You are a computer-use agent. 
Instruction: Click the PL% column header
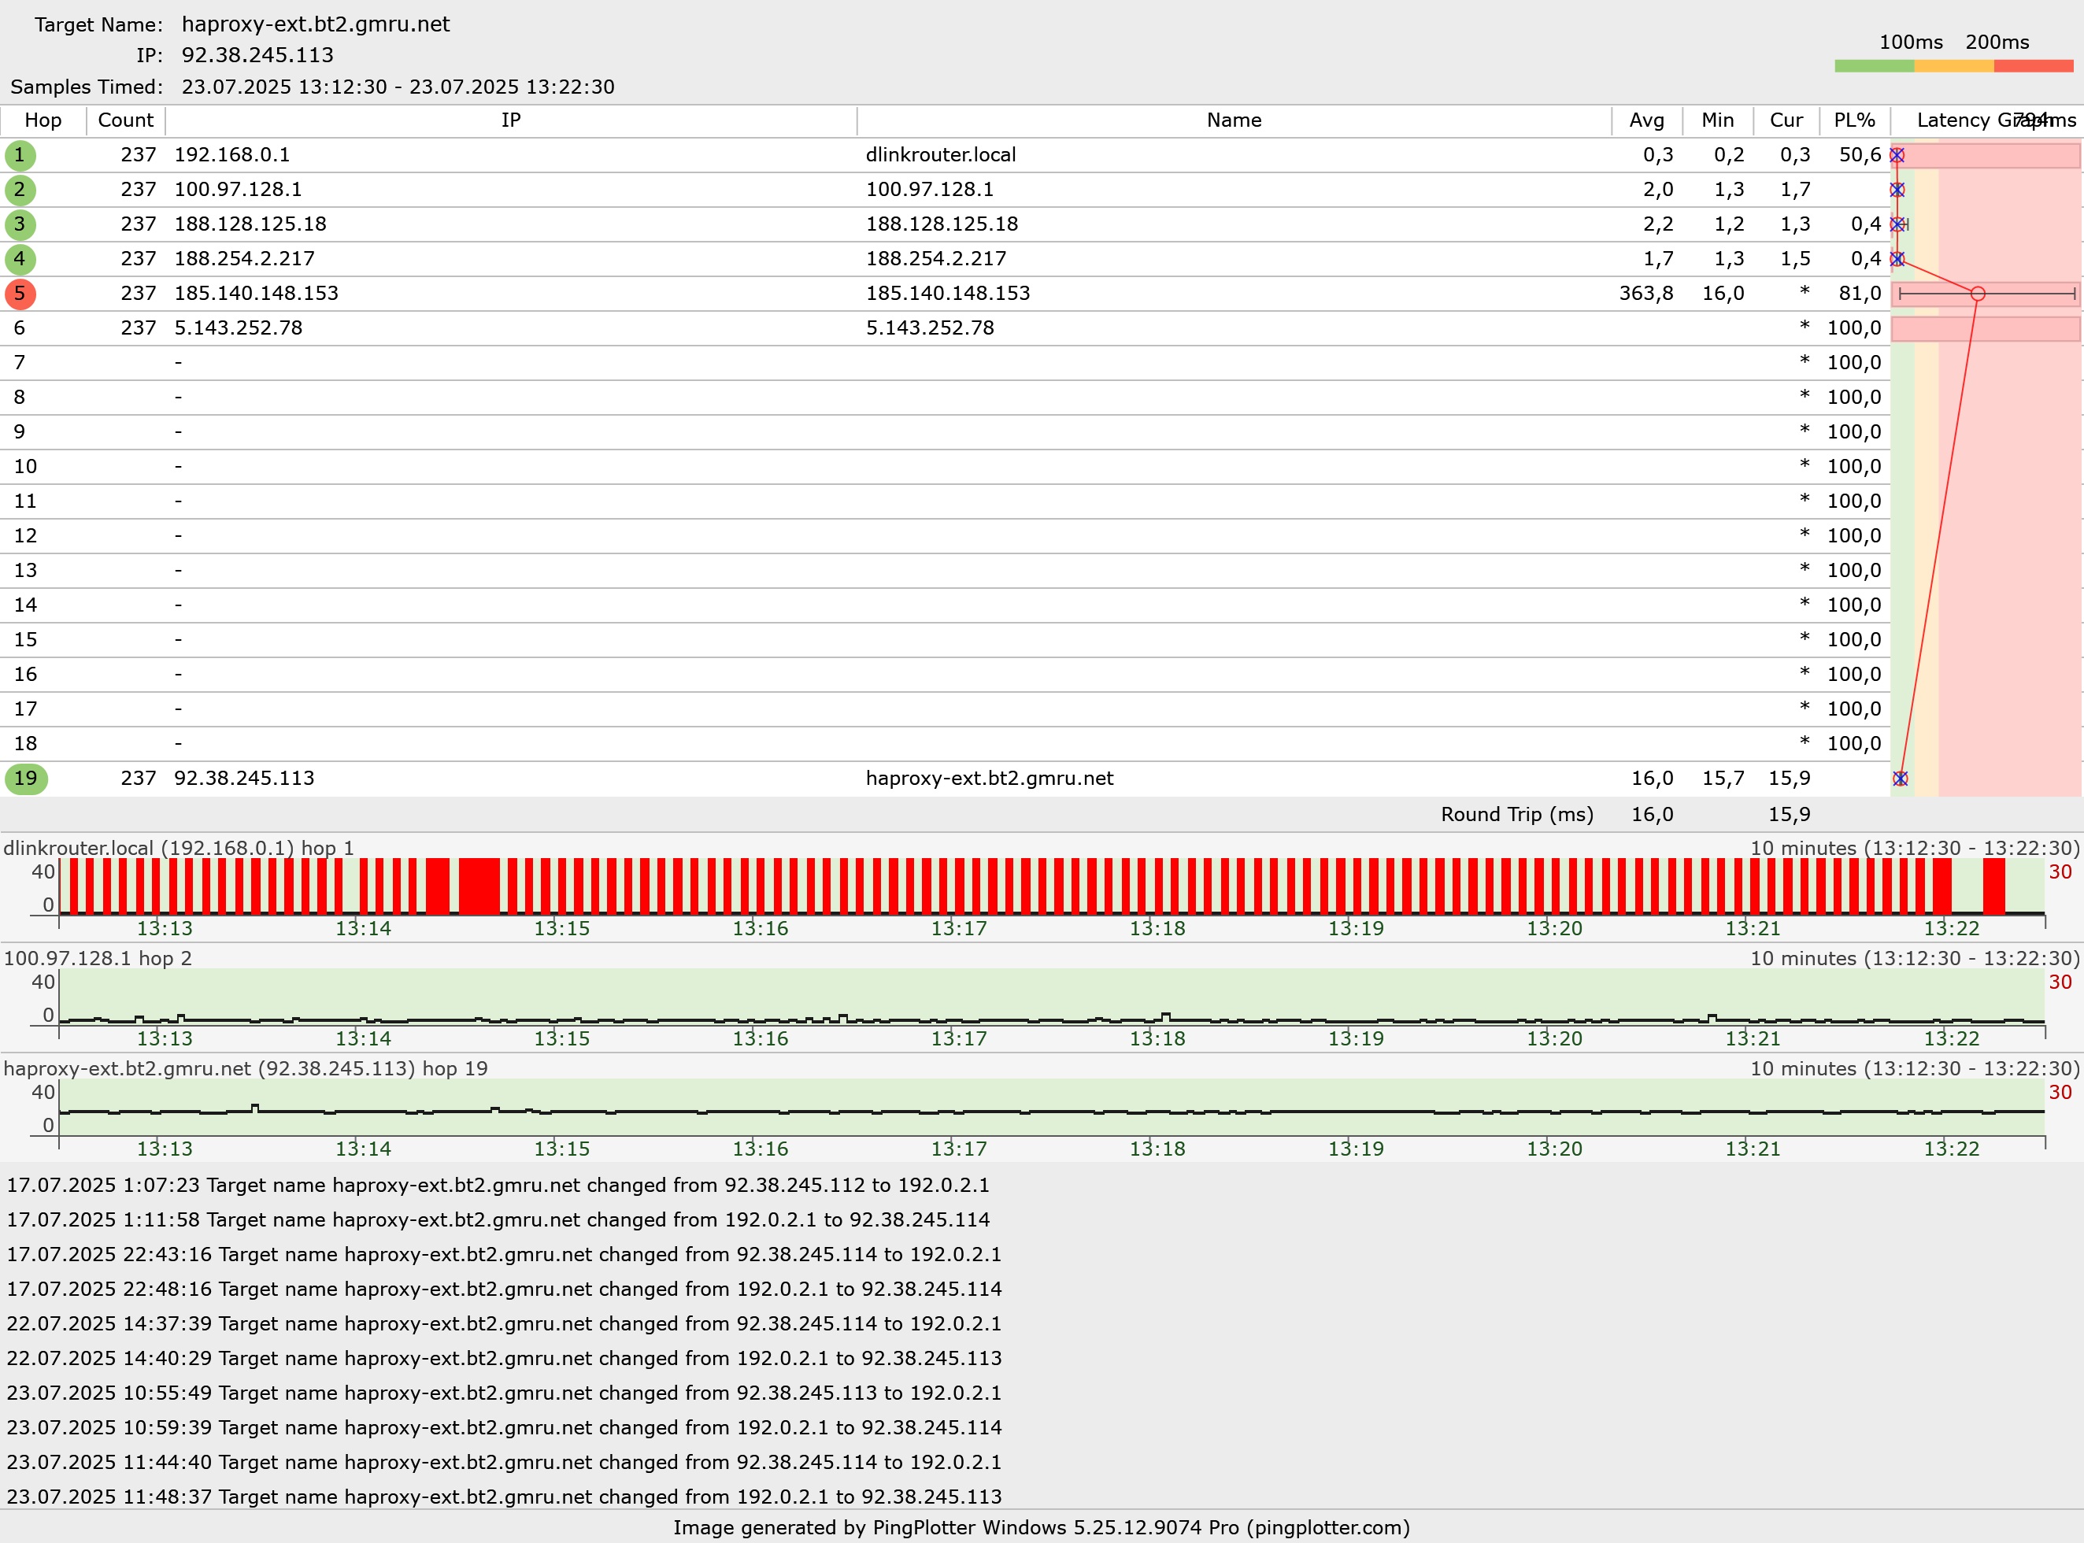(x=1853, y=120)
